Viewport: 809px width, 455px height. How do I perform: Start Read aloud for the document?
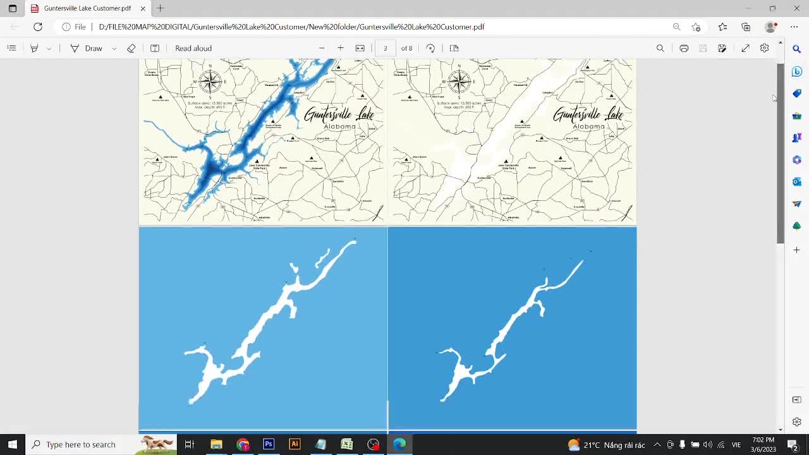click(x=192, y=48)
